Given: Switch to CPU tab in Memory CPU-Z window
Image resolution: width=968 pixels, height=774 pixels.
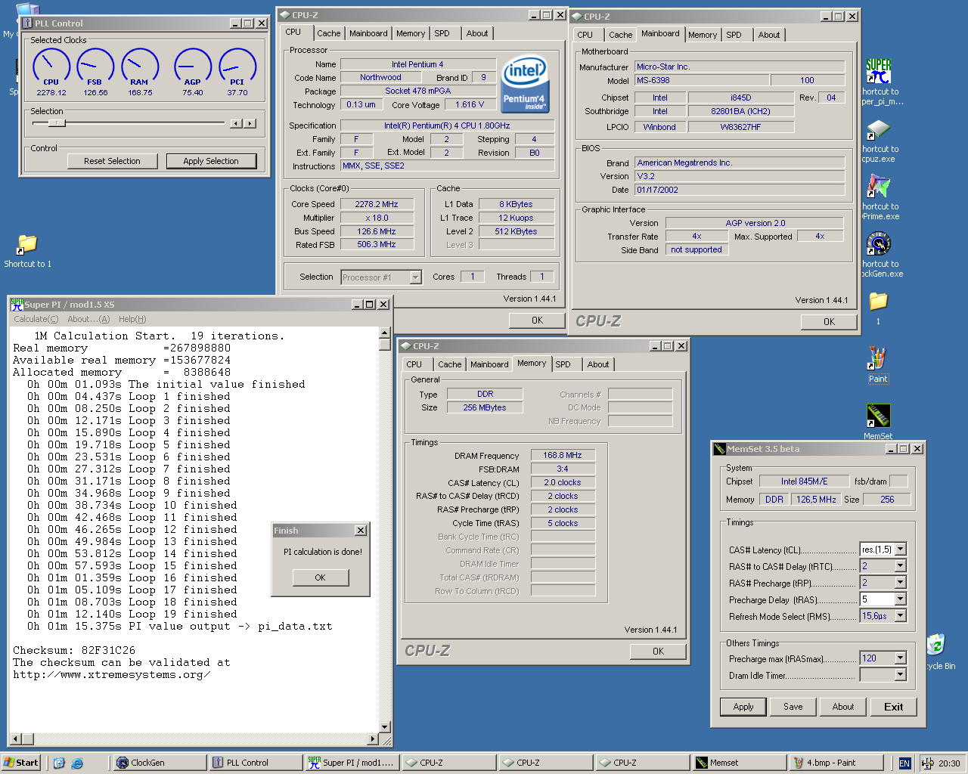Looking at the screenshot, I should pos(414,364).
